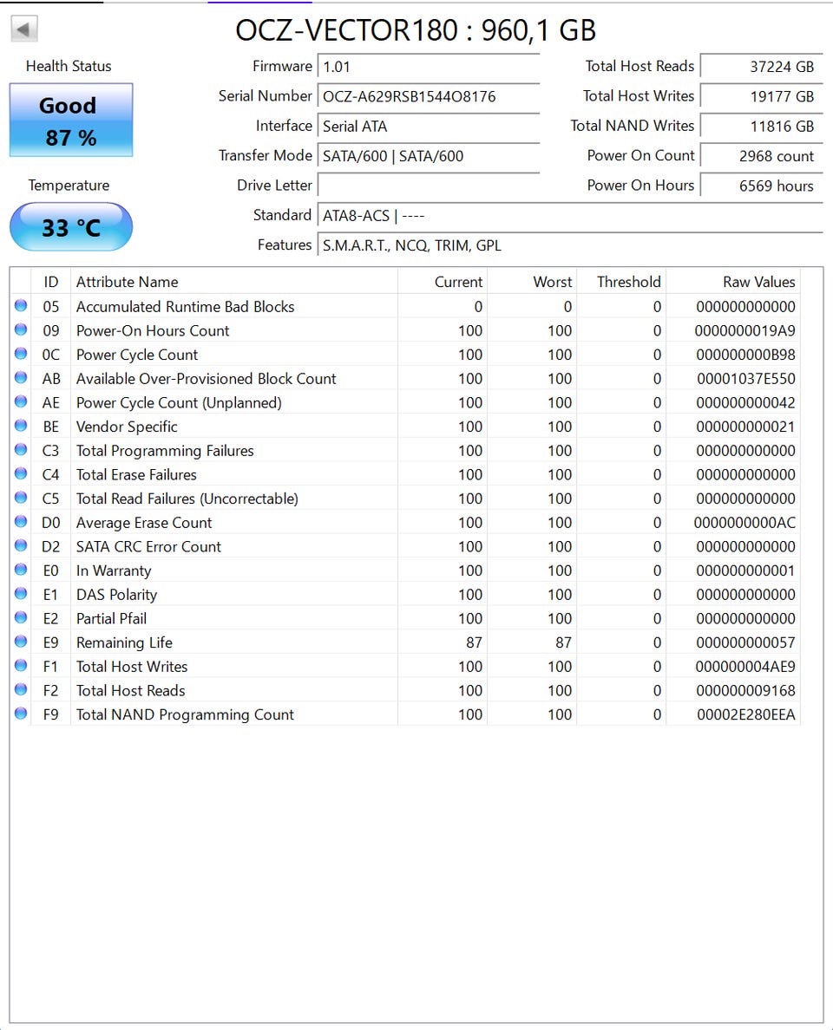
Task: Click the Worst column header
Action: [x=532, y=282]
